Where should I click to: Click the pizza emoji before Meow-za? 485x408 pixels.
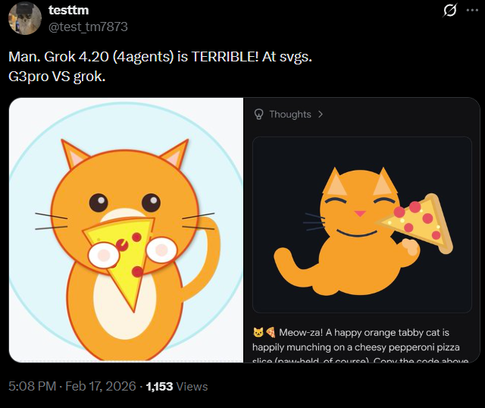tap(270, 333)
